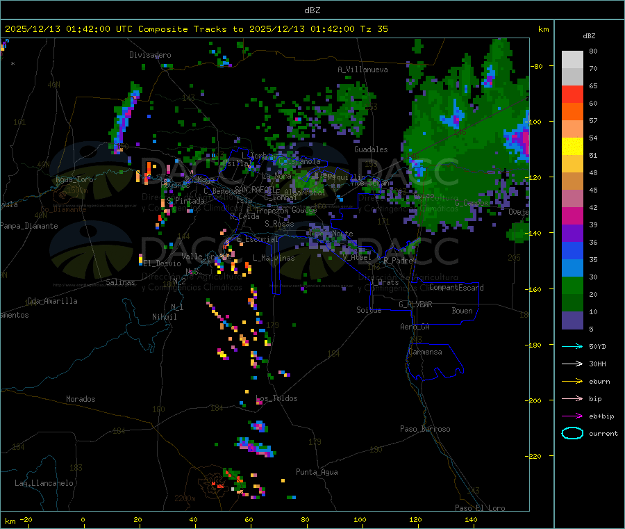Click the 30HM white arrow legend icon
The height and width of the screenshot is (529, 625).
pyautogui.click(x=572, y=364)
